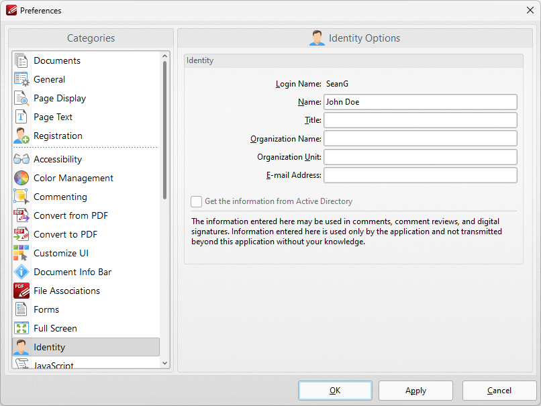
Task: Select the Accessibility entry
Action: point(86,159)
